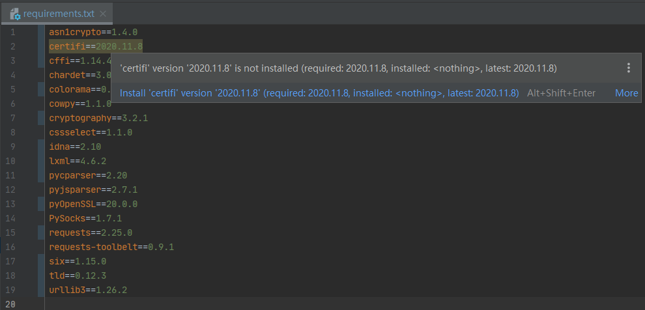Select the requirements.txt editor tab
Image resolution: width=645 pixels, height=310 pixels.
[x=60, y=13]
